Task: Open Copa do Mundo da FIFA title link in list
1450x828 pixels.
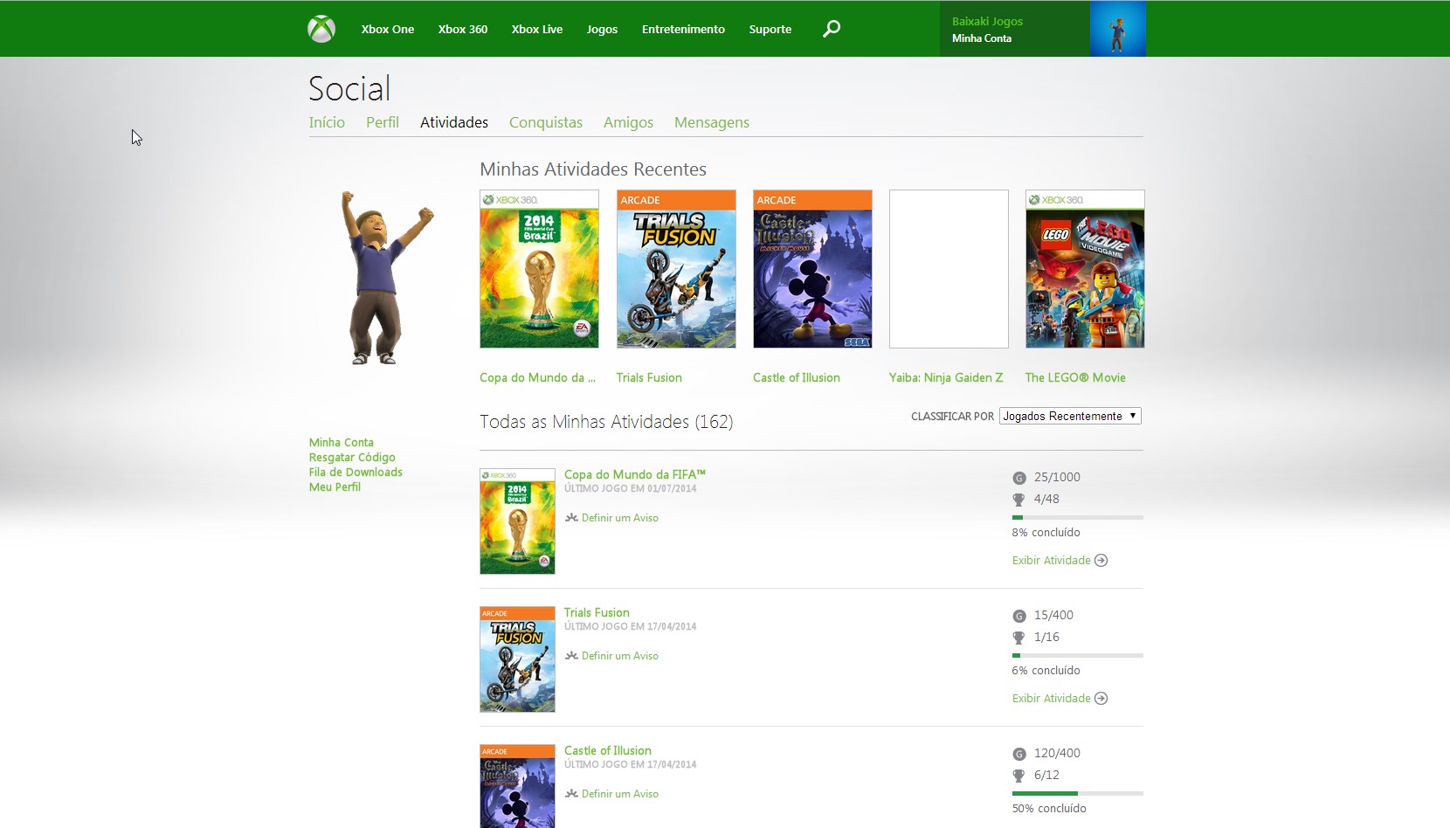Action: click(635, 474)
